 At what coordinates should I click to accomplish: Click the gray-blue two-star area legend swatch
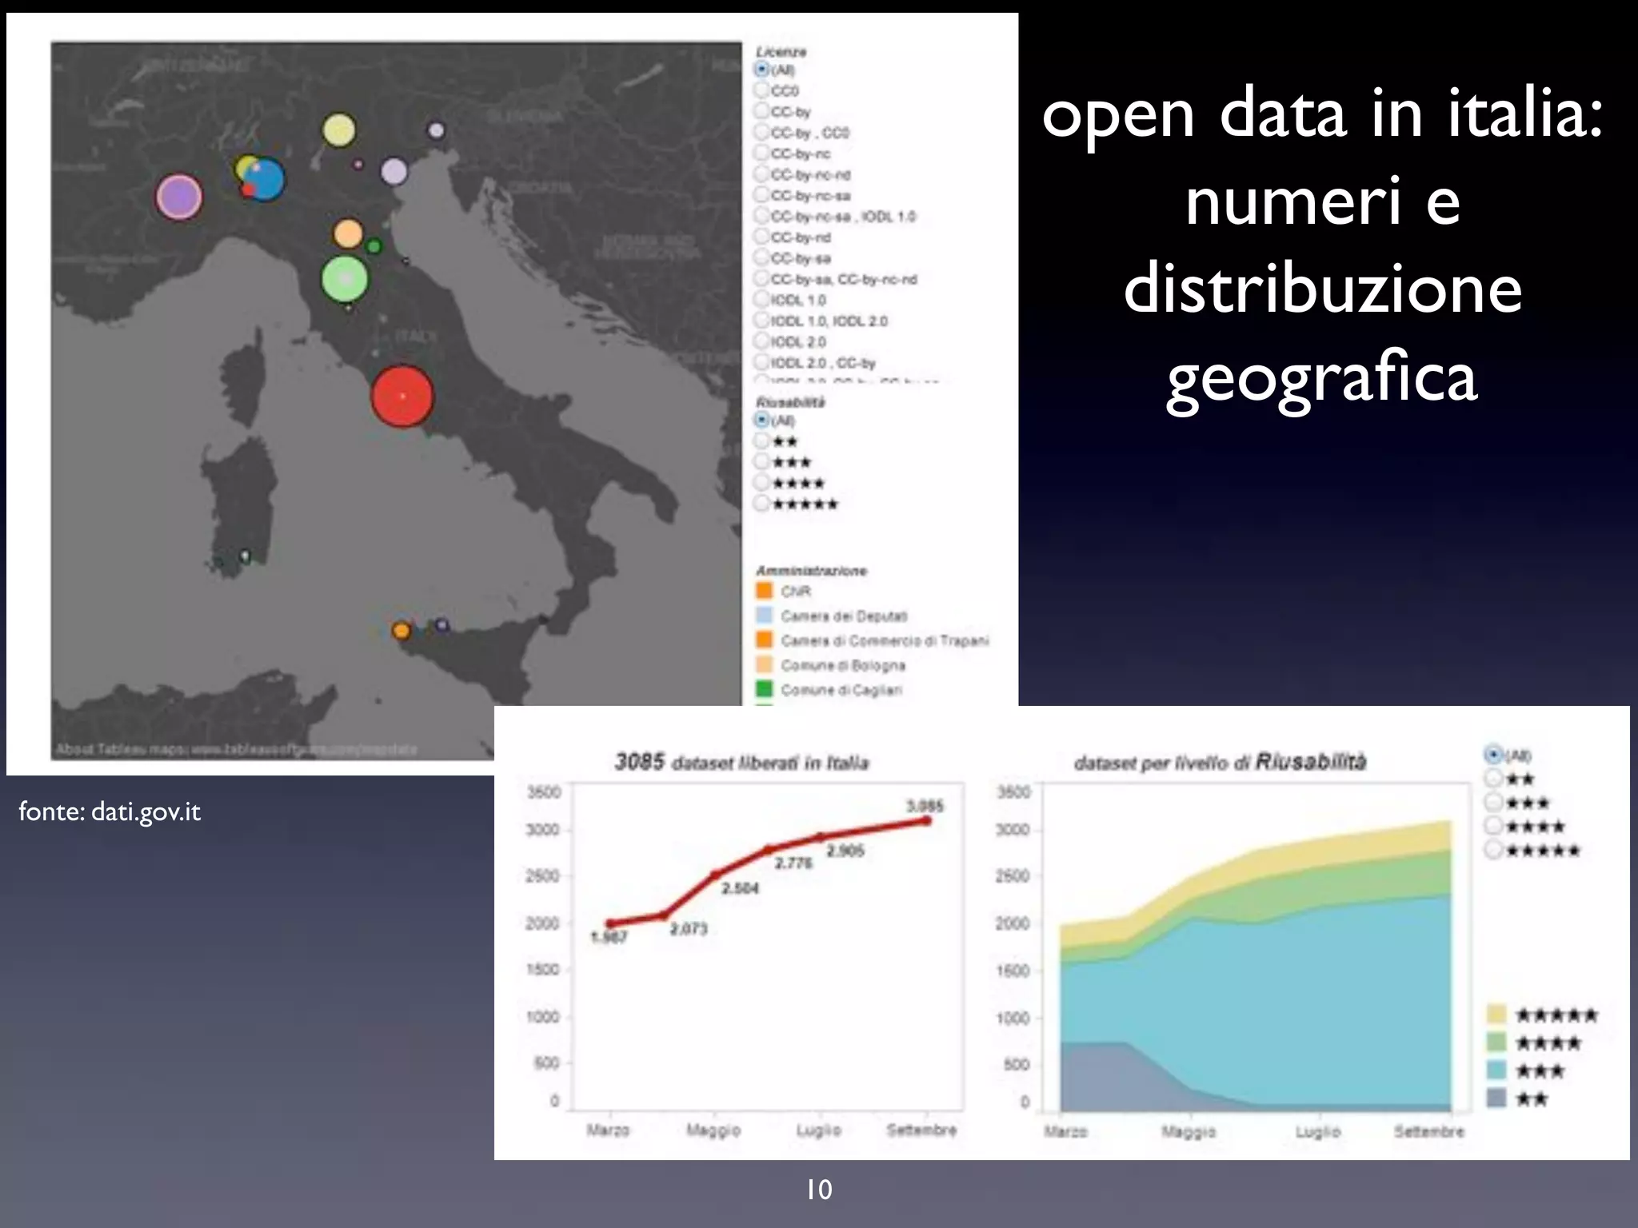point(1496,1098)
